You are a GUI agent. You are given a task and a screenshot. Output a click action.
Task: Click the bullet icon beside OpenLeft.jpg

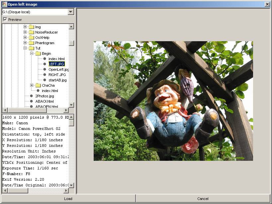pos(45,69)
